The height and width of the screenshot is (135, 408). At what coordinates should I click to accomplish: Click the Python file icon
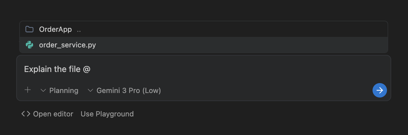pos(29,45)
